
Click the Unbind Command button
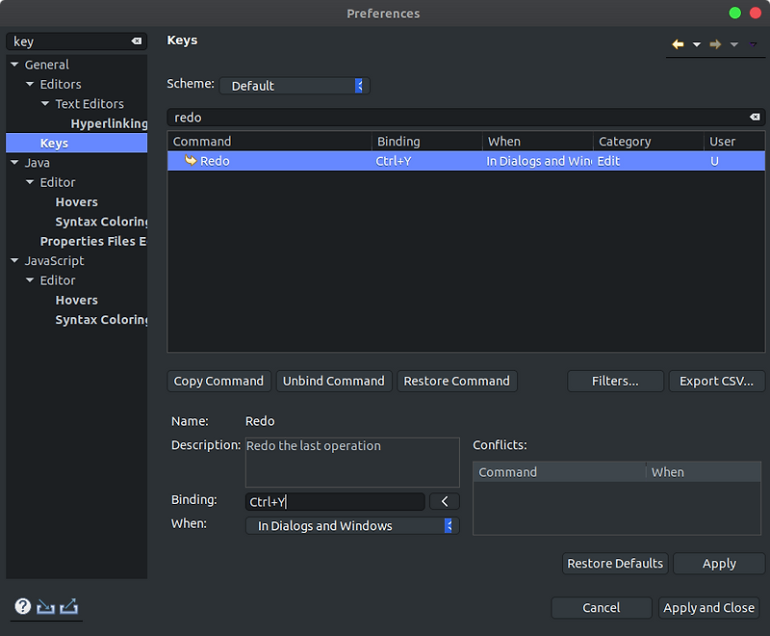point(333,381)
